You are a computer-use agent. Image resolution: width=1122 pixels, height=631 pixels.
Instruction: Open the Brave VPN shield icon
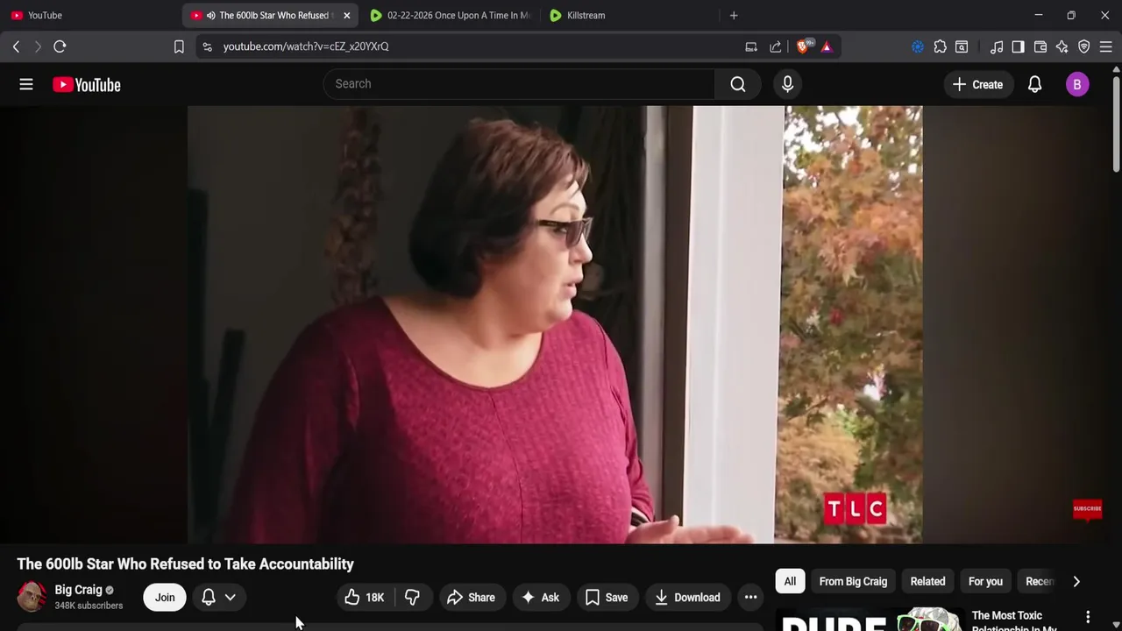pyautogui.click(x=1084, y=46)
